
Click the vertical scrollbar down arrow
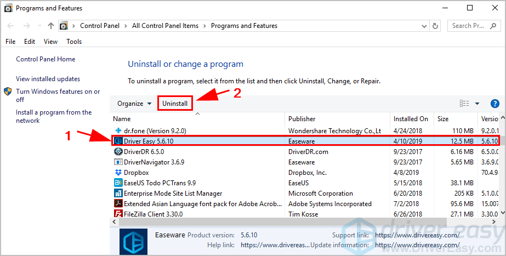[503, 212]
